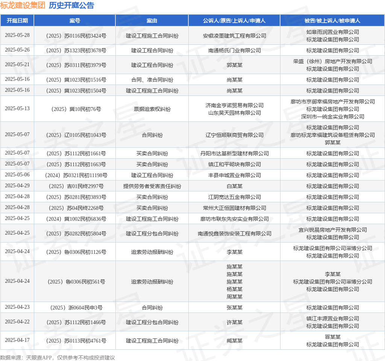Click plaintiff 南通悦鑫装饰安装工程有限公司

point(235,234)
